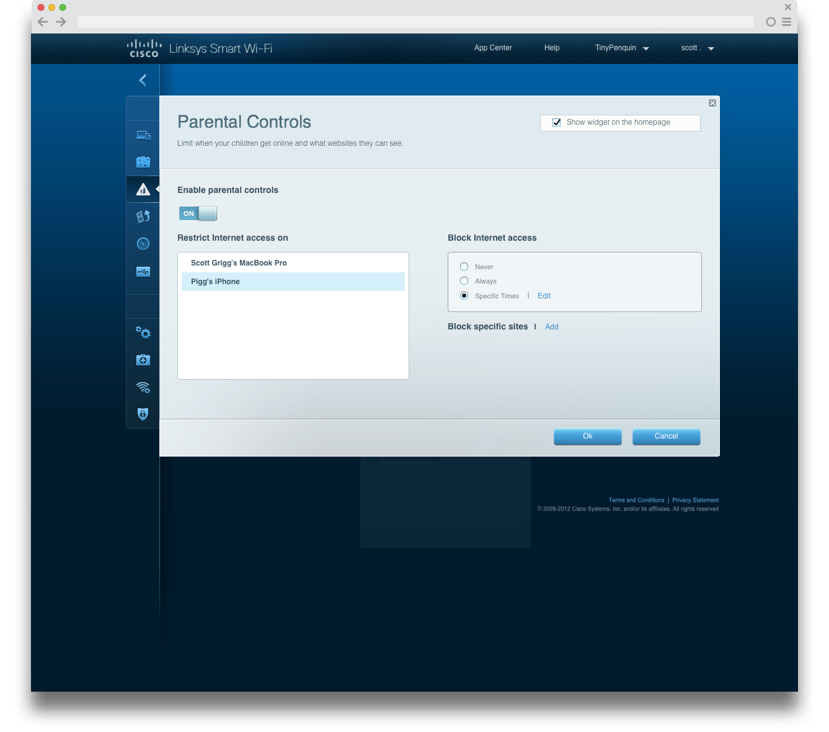Click the browser circle icon beside the address bar
This screenshot has height=732, width=829.
pos(771,22)
